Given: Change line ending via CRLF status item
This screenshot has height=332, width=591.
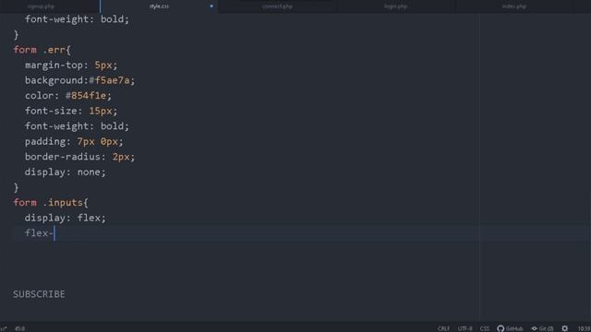Looking at the screenshot, I should click(x=443, y=328).
